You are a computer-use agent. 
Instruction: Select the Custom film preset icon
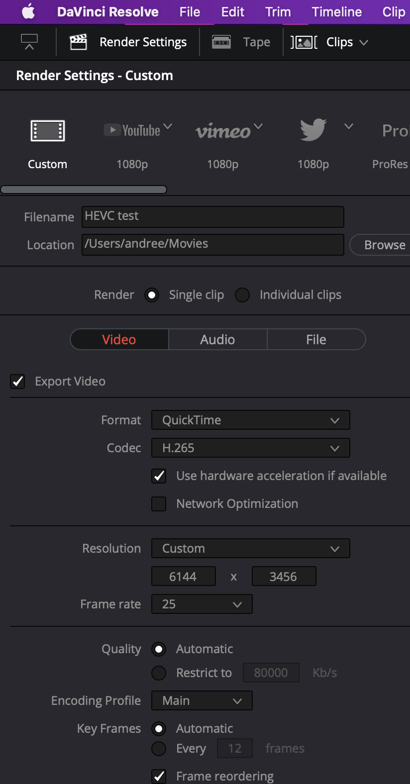[x=47, y=131]
